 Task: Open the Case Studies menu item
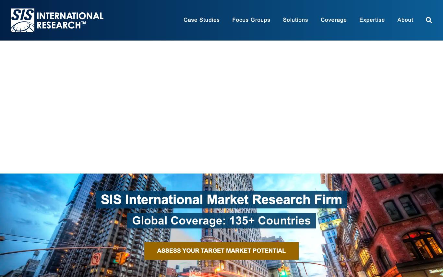click(x=201, y=20)
